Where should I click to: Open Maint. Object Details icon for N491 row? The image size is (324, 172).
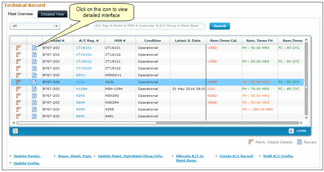[18, 117]
